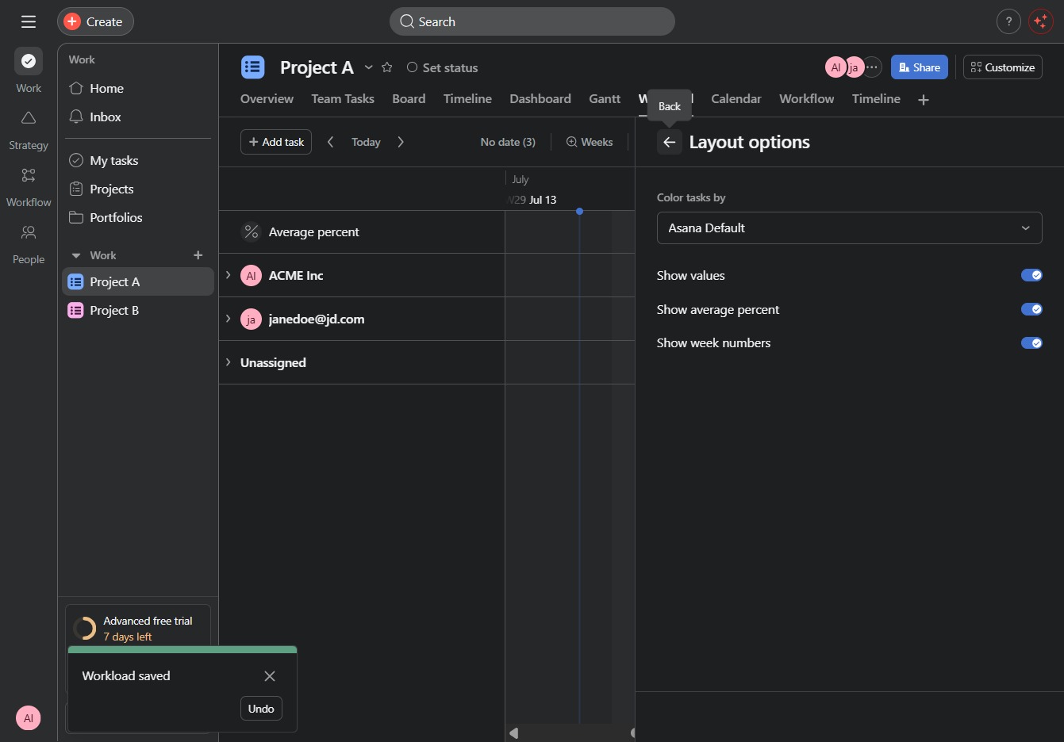Open the Weeks zoom dropdown
1064x742 pixels.
click(x=590, y=142)
